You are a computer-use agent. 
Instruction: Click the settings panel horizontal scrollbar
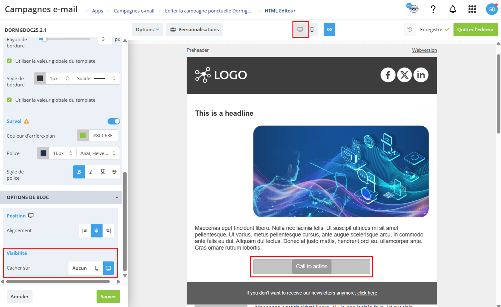click(58, 282)
